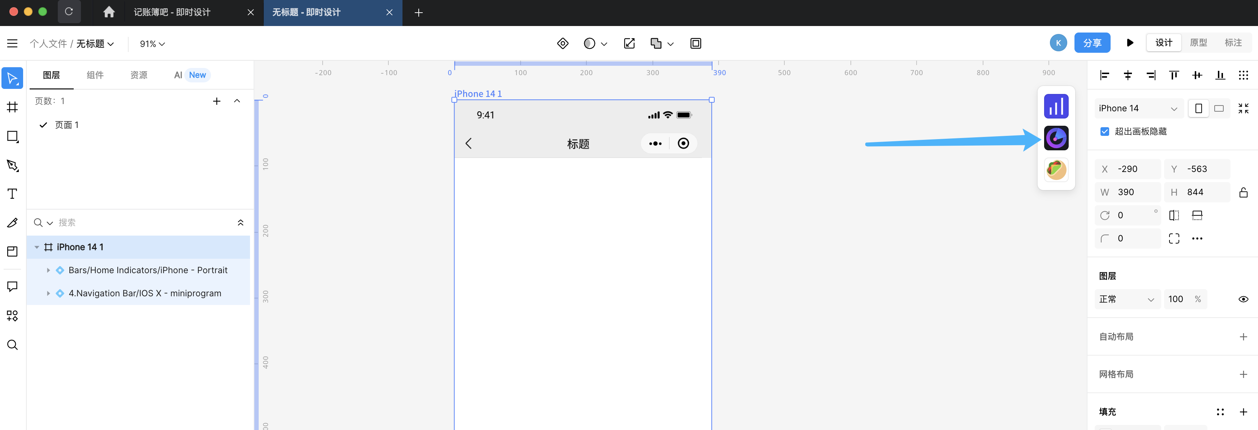This screenshot has width=1258, height=430.
Task: Open the hamburger main menu
Action: [12, 43]
